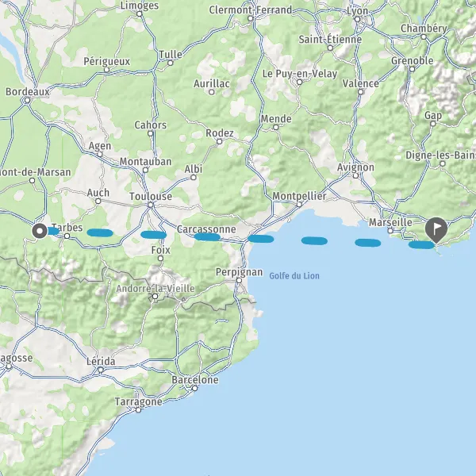
Task: Click the Lérida city dot
Action: tap(101, 370)
